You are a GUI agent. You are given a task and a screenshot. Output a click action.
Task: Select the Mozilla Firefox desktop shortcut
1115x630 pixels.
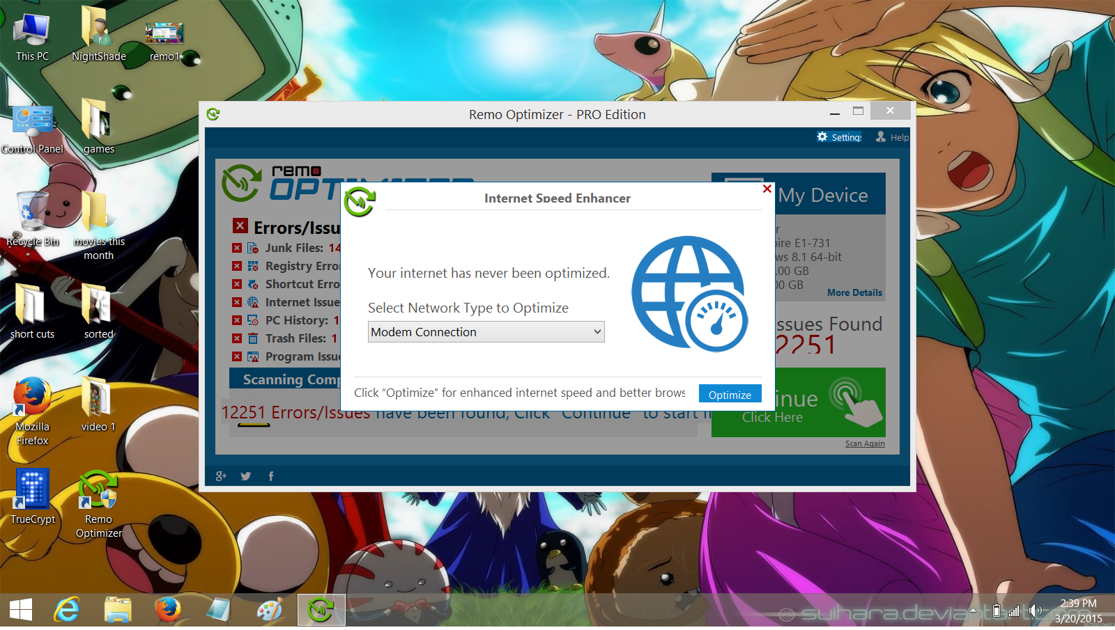[x=33, y=411]
